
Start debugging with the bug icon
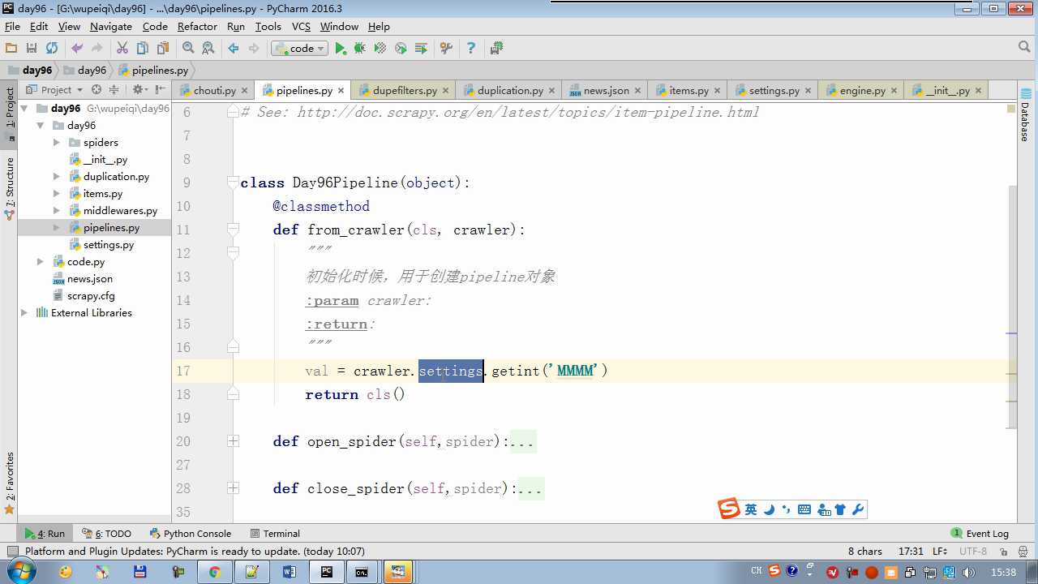tap(360, 49)
